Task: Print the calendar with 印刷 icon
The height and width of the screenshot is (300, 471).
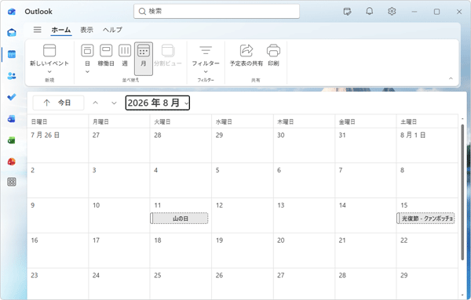Action: (273, 51)
